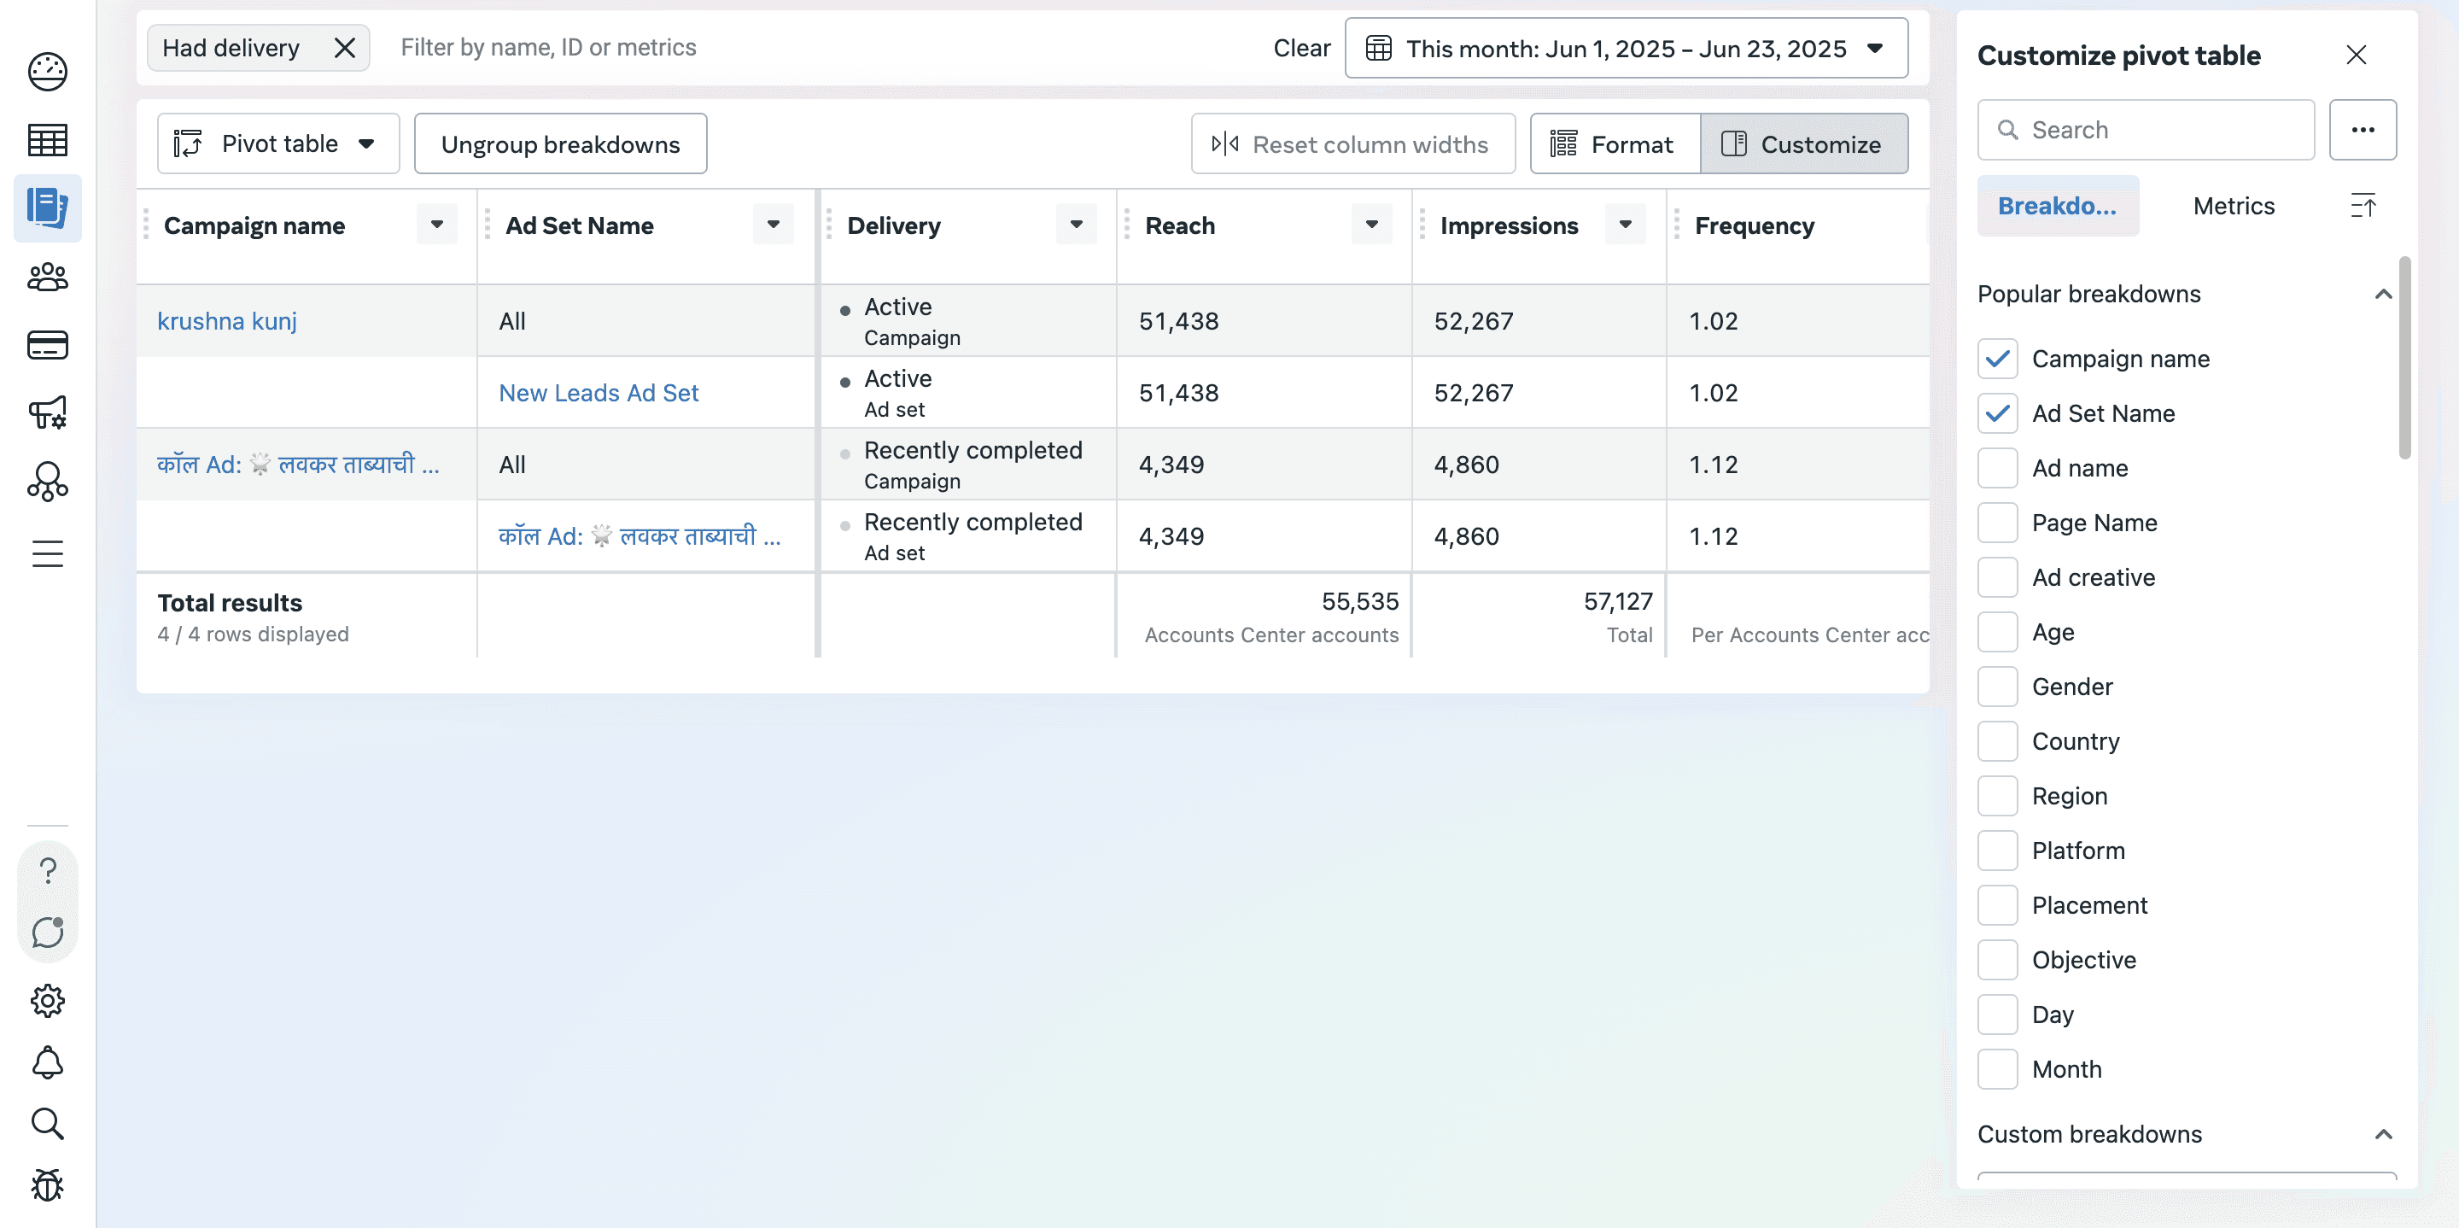This screenshot has height=1228, width=2459.
Task: Click the Ungroup breakdowns button
Action: pos(559,143)
